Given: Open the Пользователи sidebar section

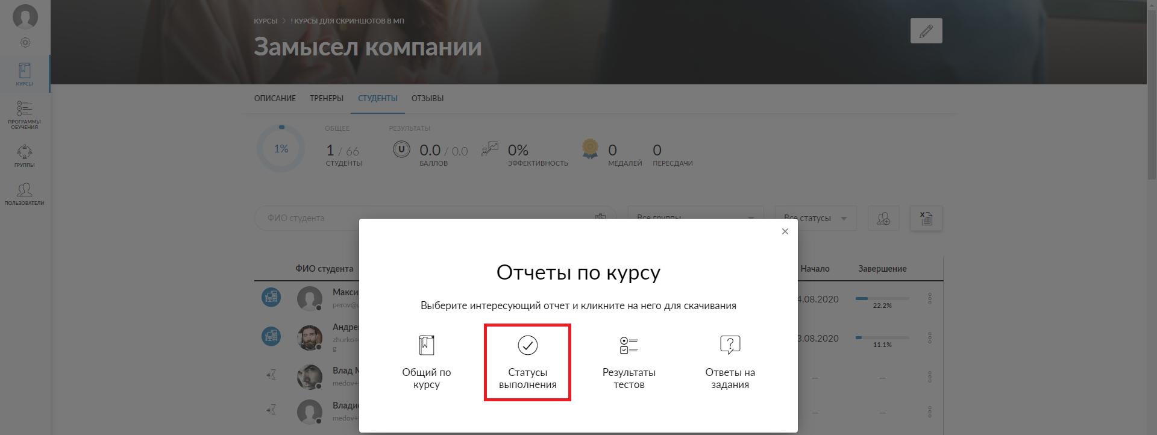Looking at the screenshot, I should point(25,194).
